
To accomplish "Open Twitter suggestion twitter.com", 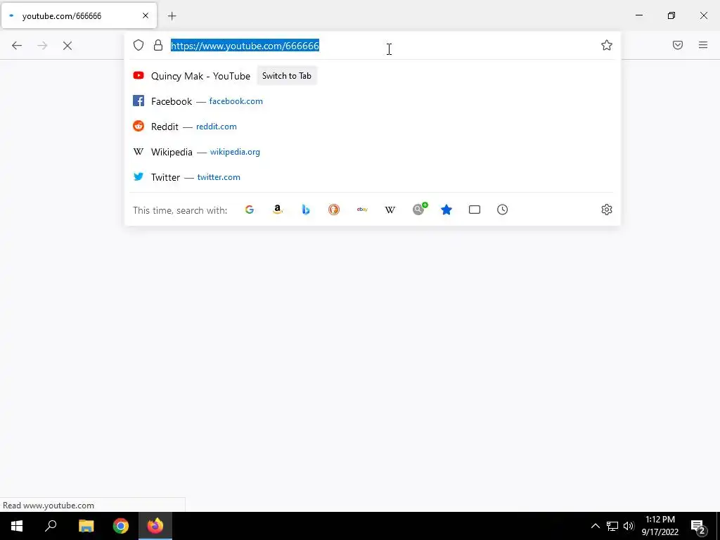I will tap(372, 176).
